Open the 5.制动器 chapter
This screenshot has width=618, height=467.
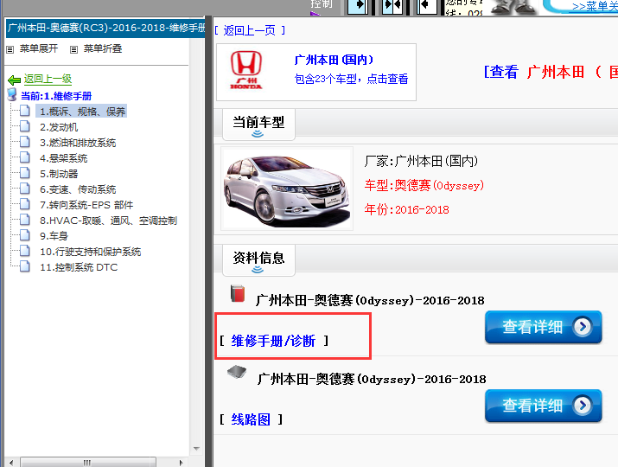[x=59, y=174]
